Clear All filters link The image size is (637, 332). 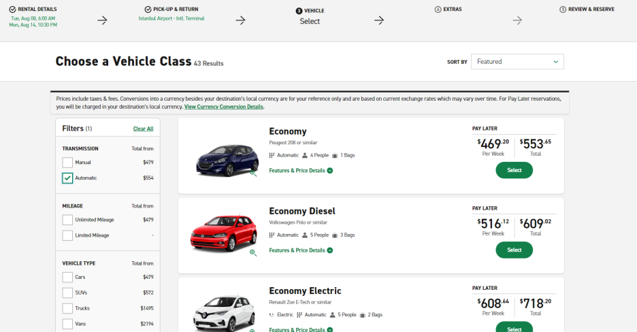tap(144, 129)
